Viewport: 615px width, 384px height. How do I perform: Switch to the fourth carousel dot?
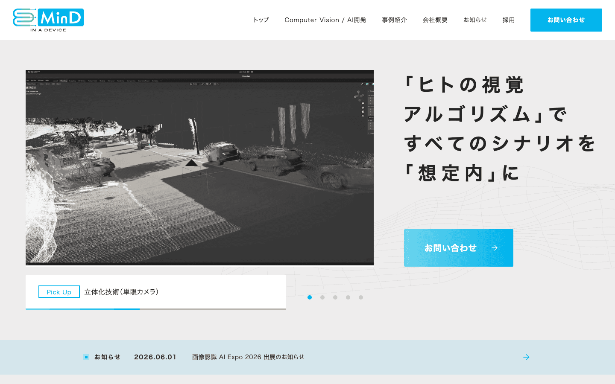[348, 297]
